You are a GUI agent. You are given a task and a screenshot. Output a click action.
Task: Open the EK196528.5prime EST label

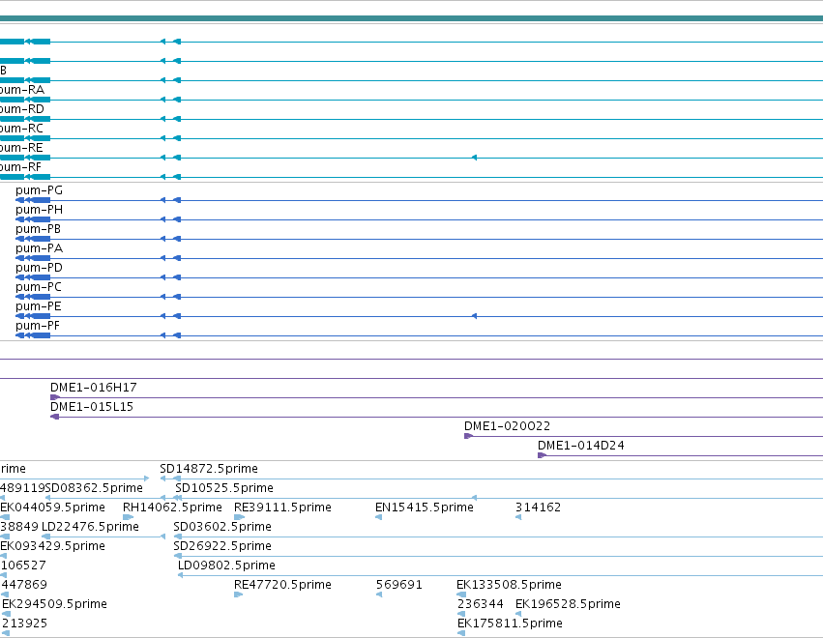(568, 604)
